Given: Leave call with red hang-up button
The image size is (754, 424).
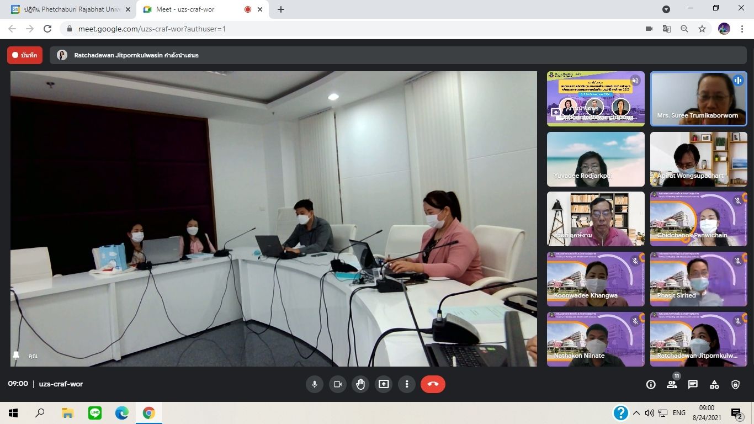Looking at the screenshot, I should pyautogui.click(x=433, y=384).
